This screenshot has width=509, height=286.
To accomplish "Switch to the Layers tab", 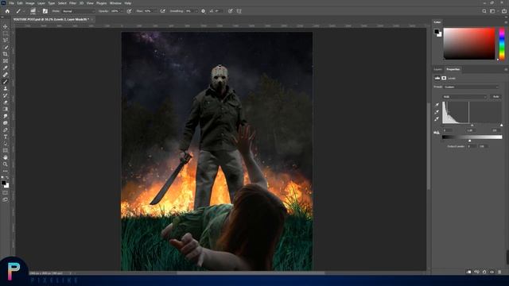I will click(438, 69).
